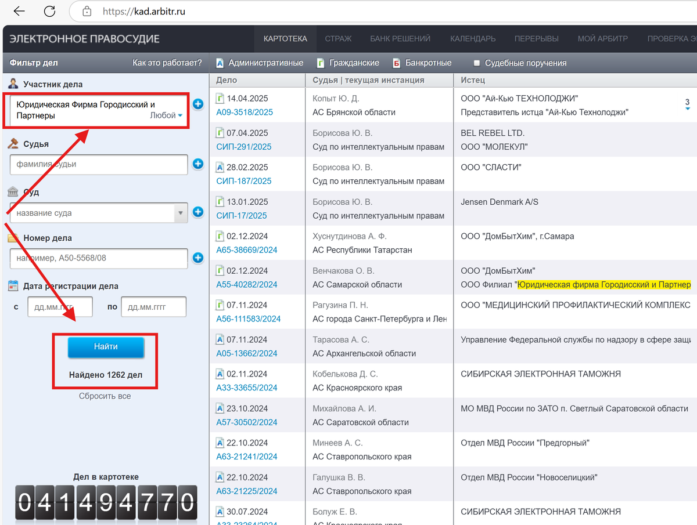Click the Номер дела folder icon
This screenshot has height=525, width=697.
pyautogui.click(x=13, y=238)
